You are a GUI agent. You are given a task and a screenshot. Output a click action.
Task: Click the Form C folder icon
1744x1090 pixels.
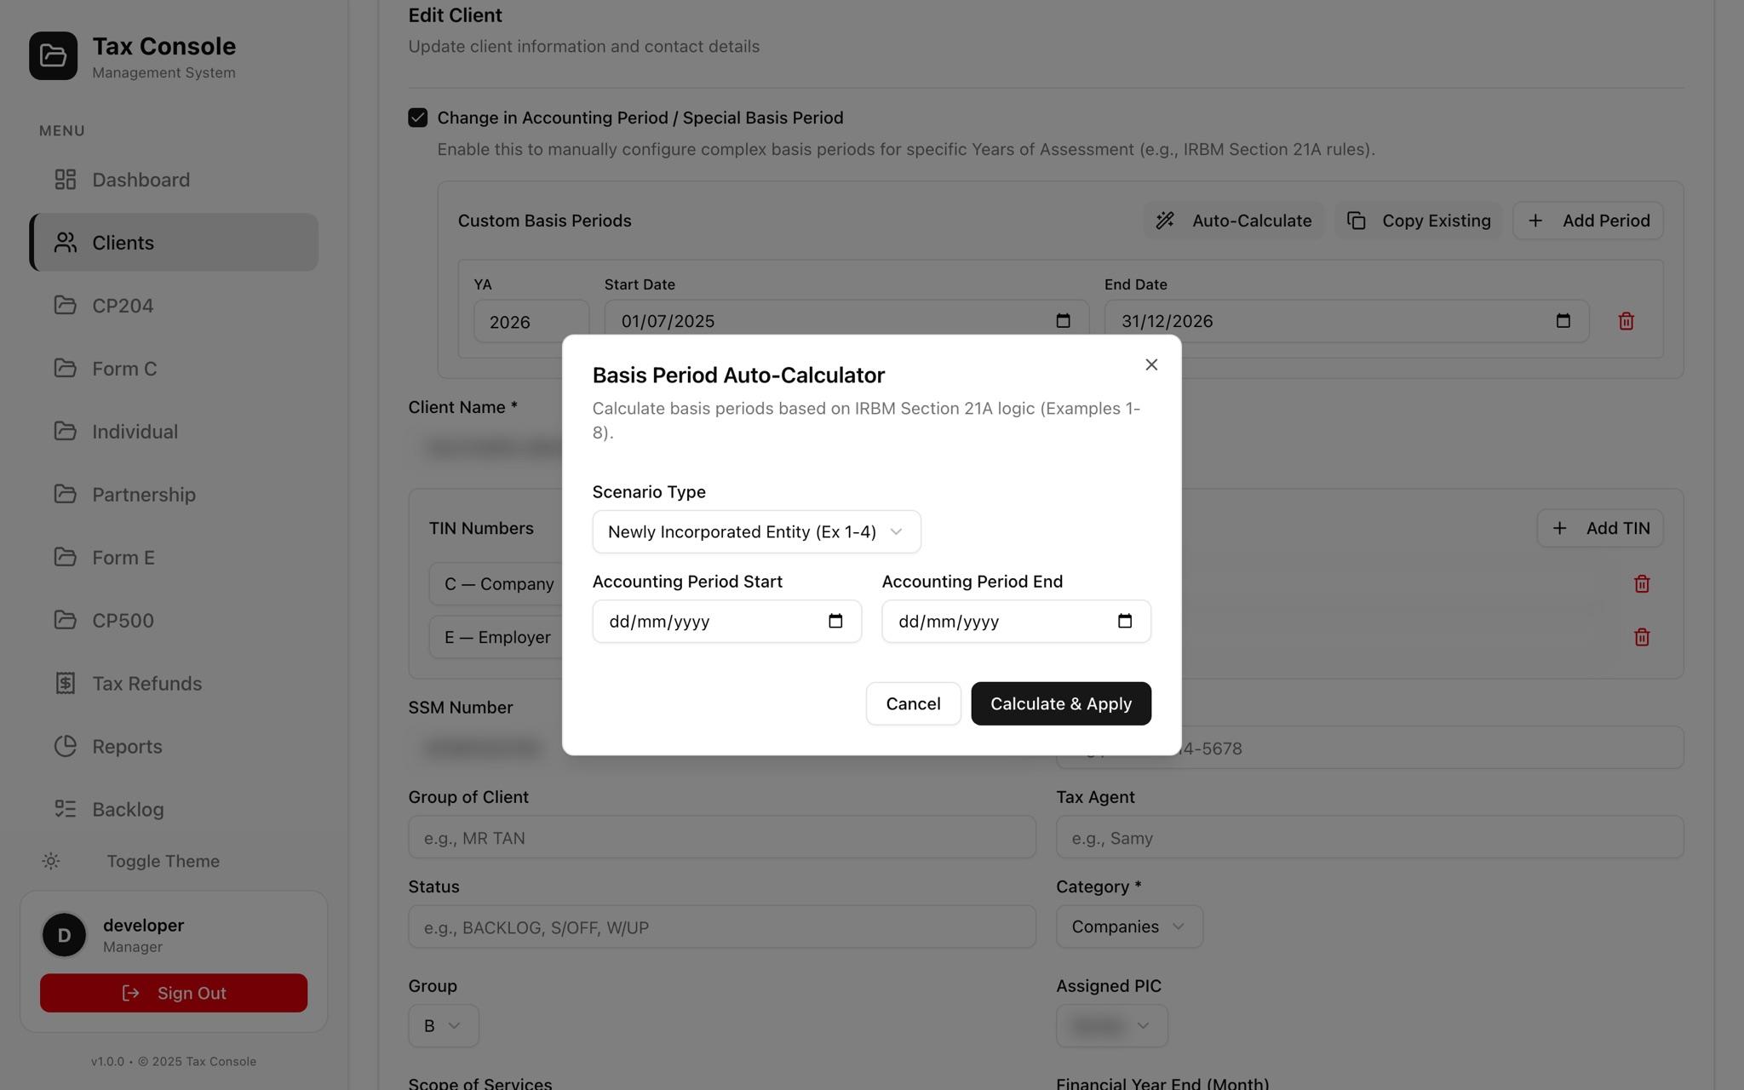(66, 368)
